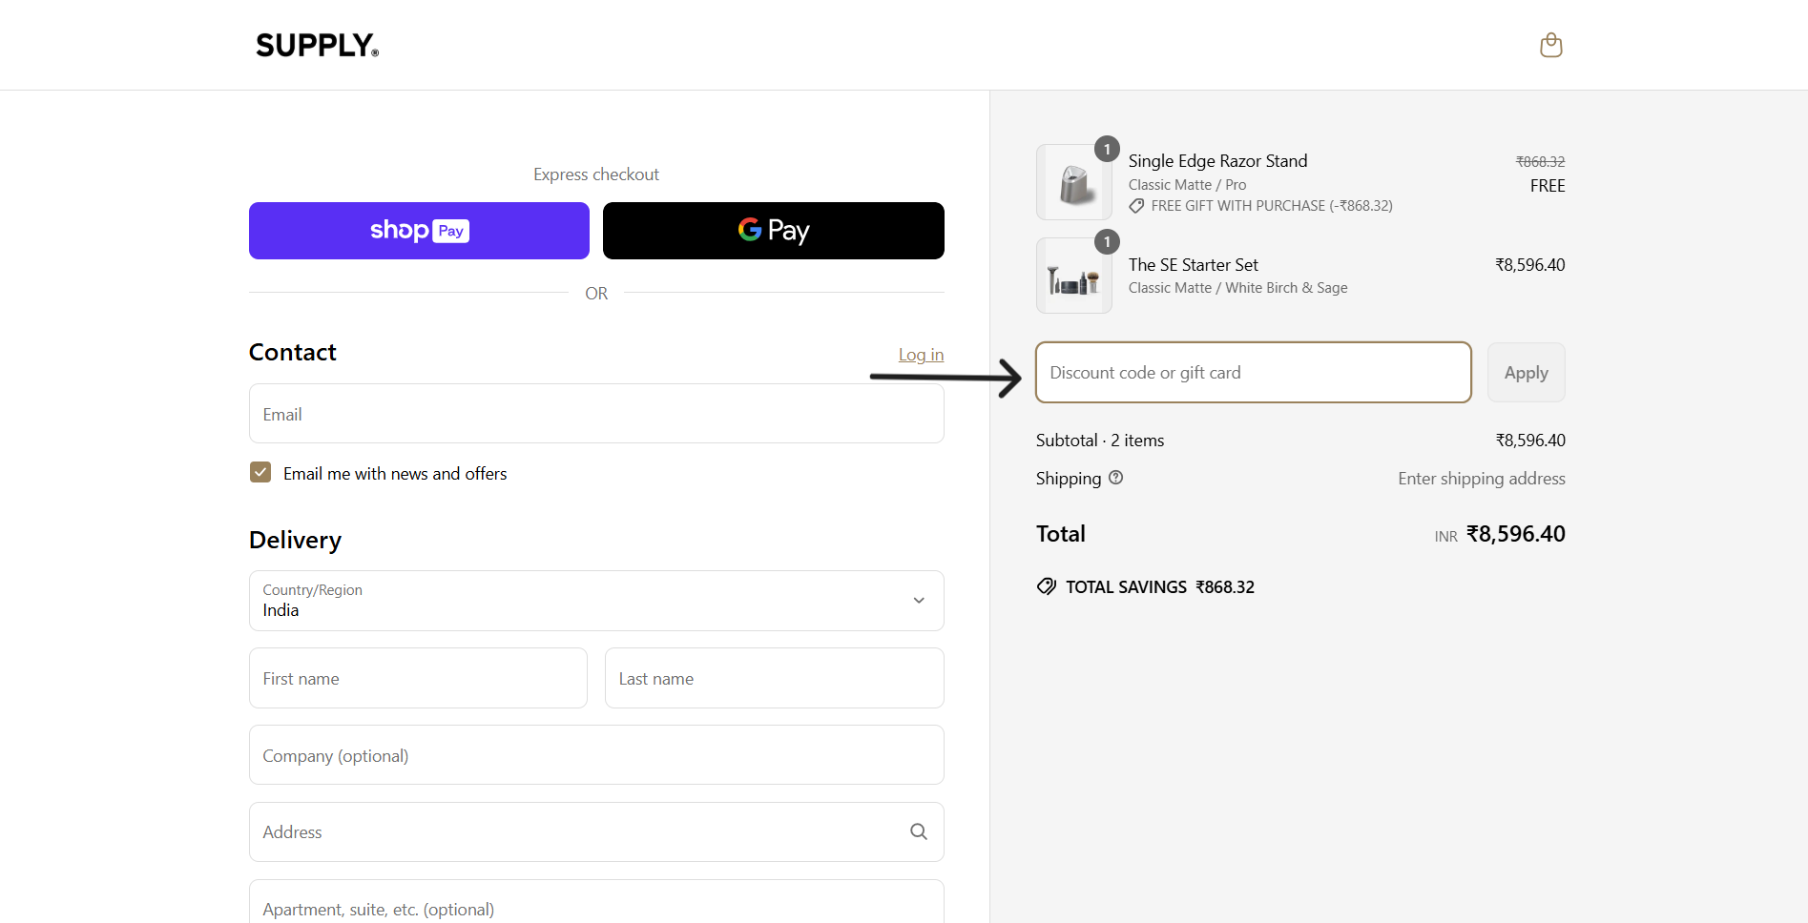Click the Email input field

(x=595, y=414)
